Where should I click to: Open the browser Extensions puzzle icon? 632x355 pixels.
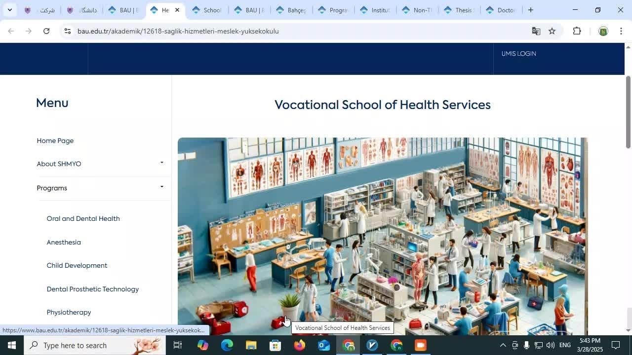pos(577,31)
